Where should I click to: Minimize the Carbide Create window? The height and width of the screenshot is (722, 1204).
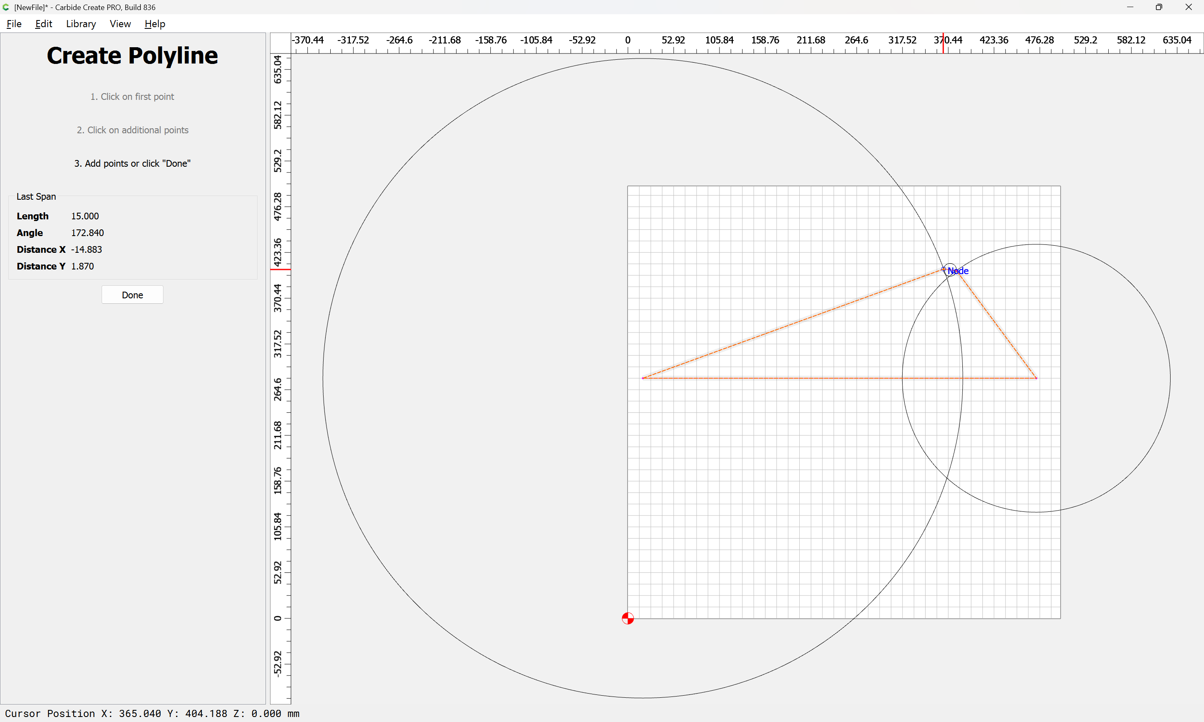pyautogui.click(x=1130, y=7)
